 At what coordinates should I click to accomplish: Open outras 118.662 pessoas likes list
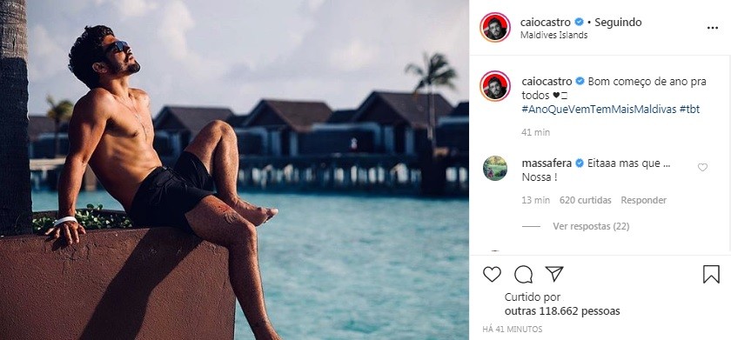click(x=562, y=310)
